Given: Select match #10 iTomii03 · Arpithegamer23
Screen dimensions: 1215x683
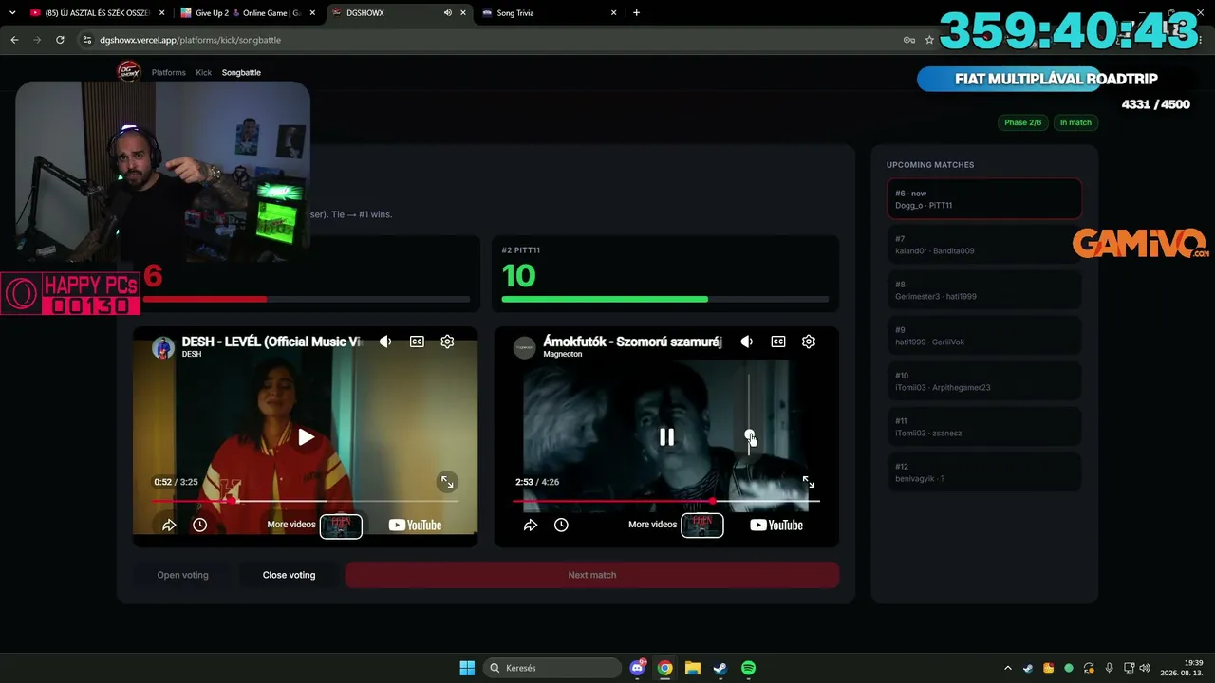Looking at the screenshot, I should click(x=984, y=381).
